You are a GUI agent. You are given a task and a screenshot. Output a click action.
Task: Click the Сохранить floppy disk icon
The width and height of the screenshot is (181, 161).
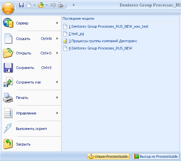(8, 68)
